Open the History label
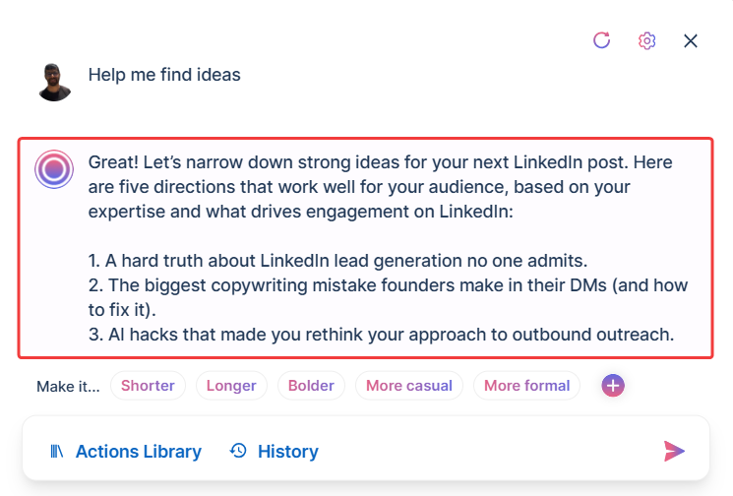 click(x=287, y=452)
